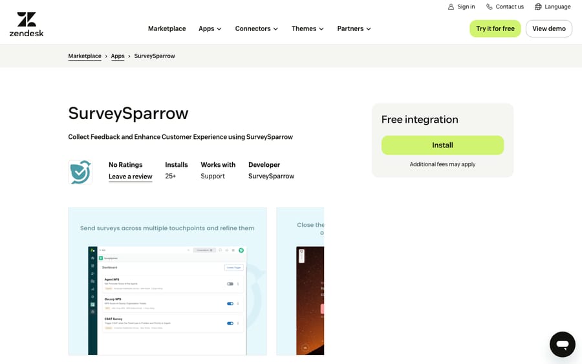Click the Try it for free button
Screen dimensions: 582x364
pyautogui.click(x=495, y=28)
